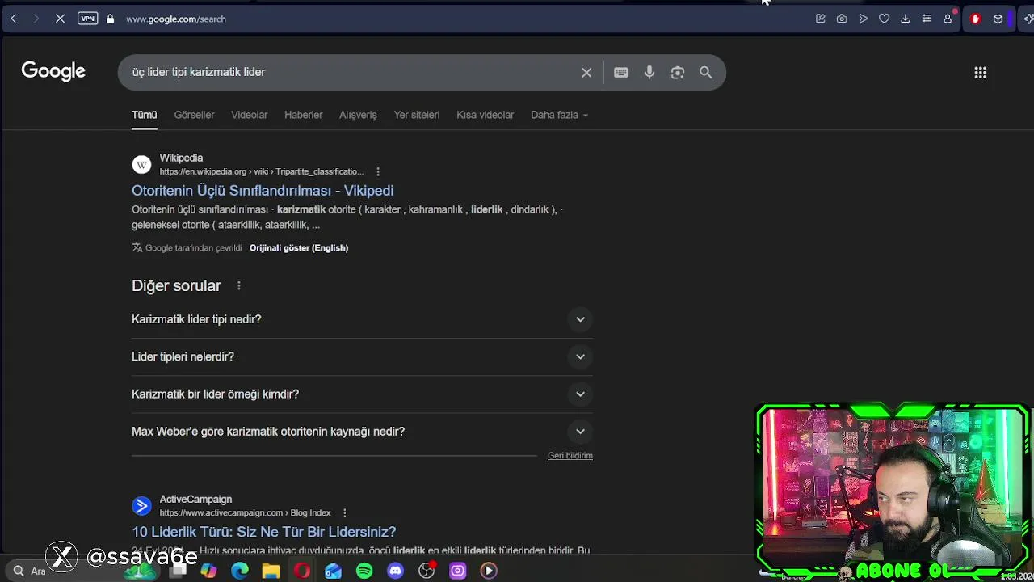This screenshot has width=1034, height=582.
Task: Select the Tümü search tab
Action: tap(145, 115)
